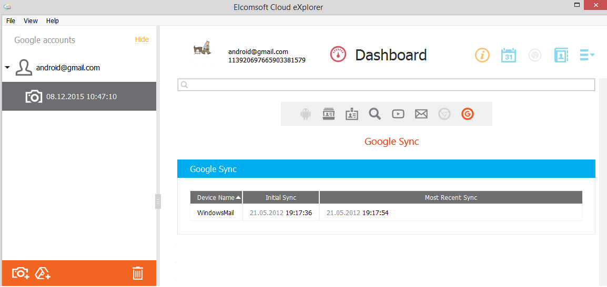Open the View menu
607x287 pixels.
[x=31, y=21]
